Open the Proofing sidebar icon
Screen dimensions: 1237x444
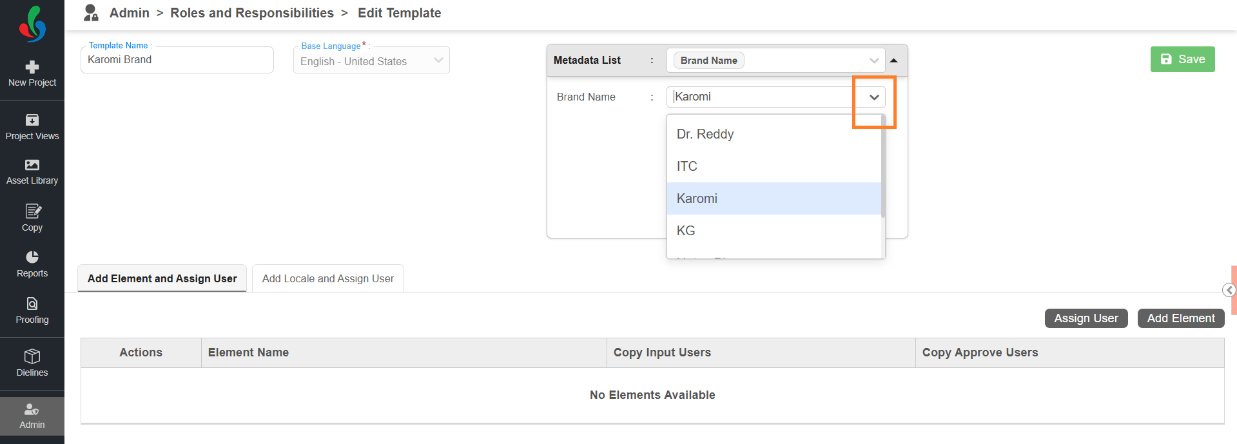[32, 304]
